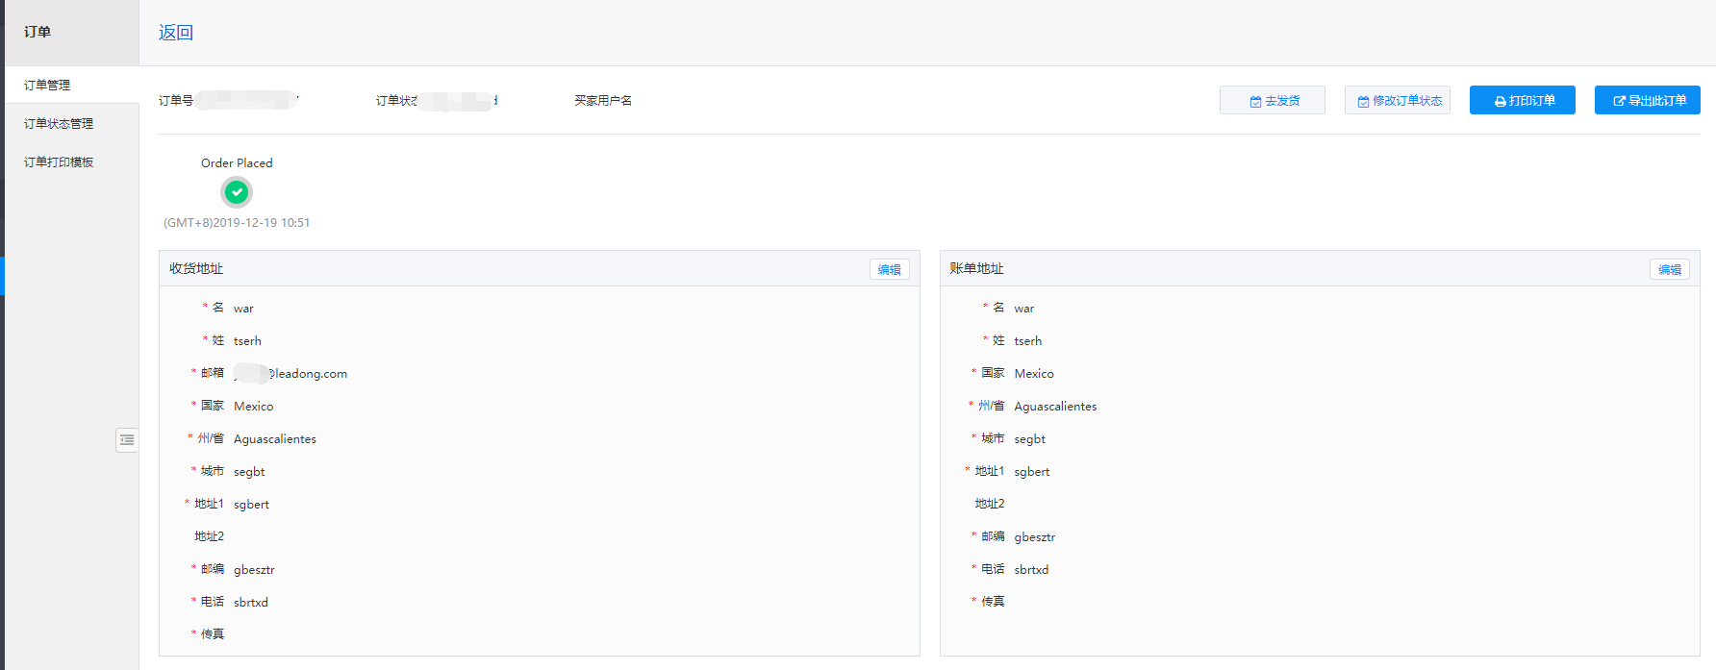
Task: Open 订单打印模板 sidebar menu item
Action: tap(59, 161)
